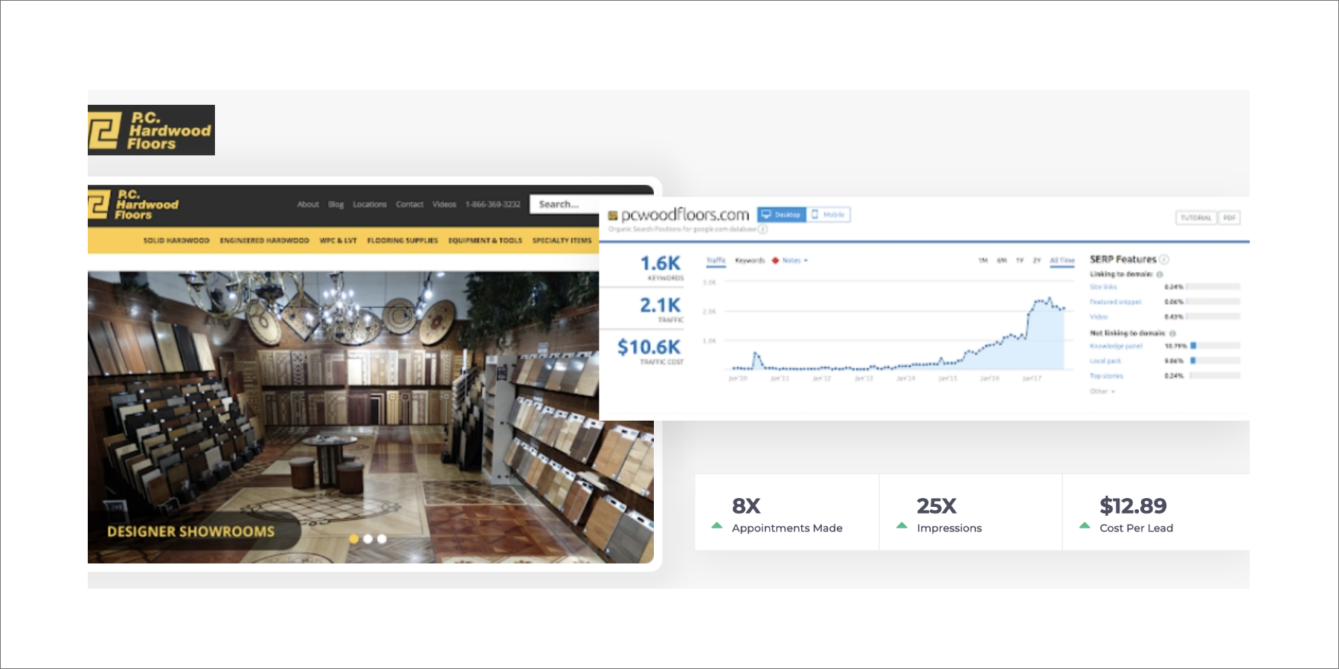This screenshot has width=1339, height=669.
Task: Click the Site links SERP feature
Action: pyautogui.click(x=1103, y=287)
